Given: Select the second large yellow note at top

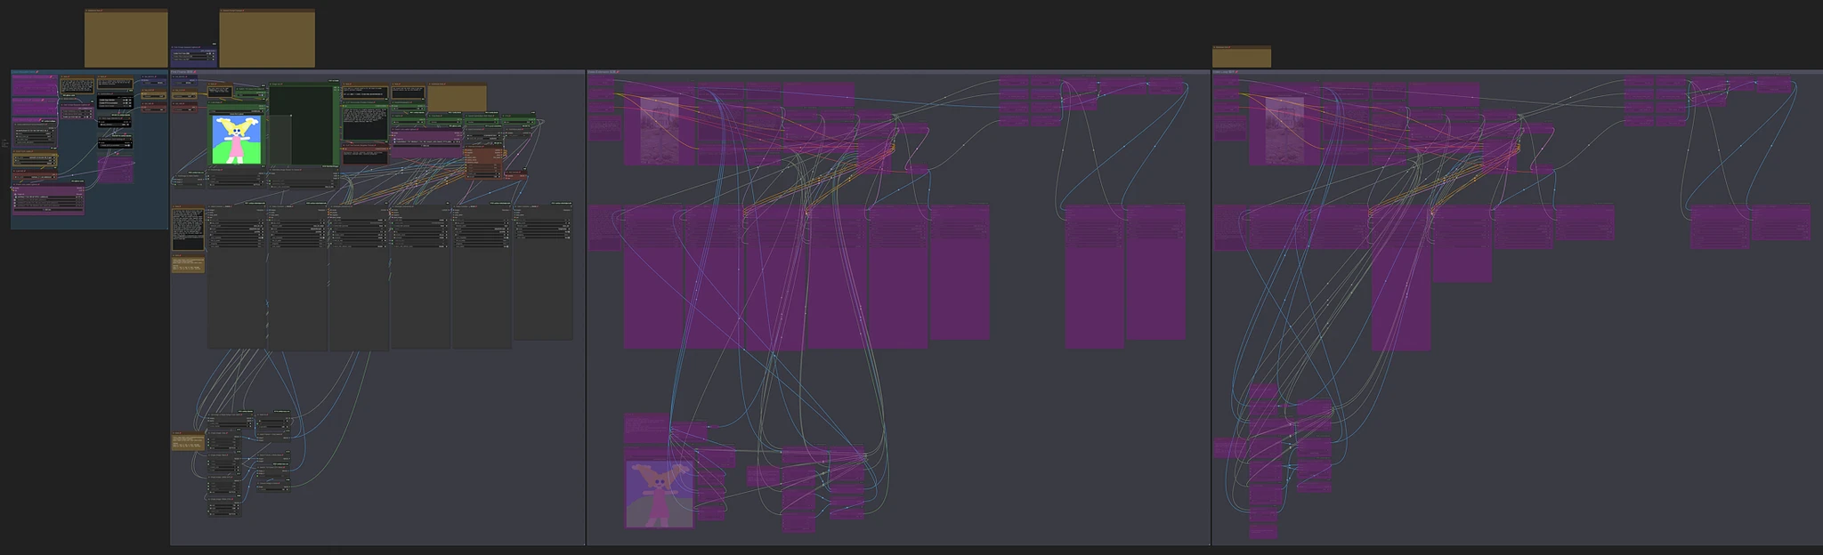Looking at the screenshot, I should 267,39.
